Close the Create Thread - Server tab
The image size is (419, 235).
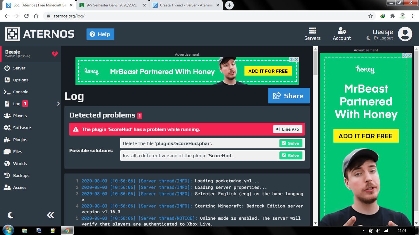[x=217, y=5]
